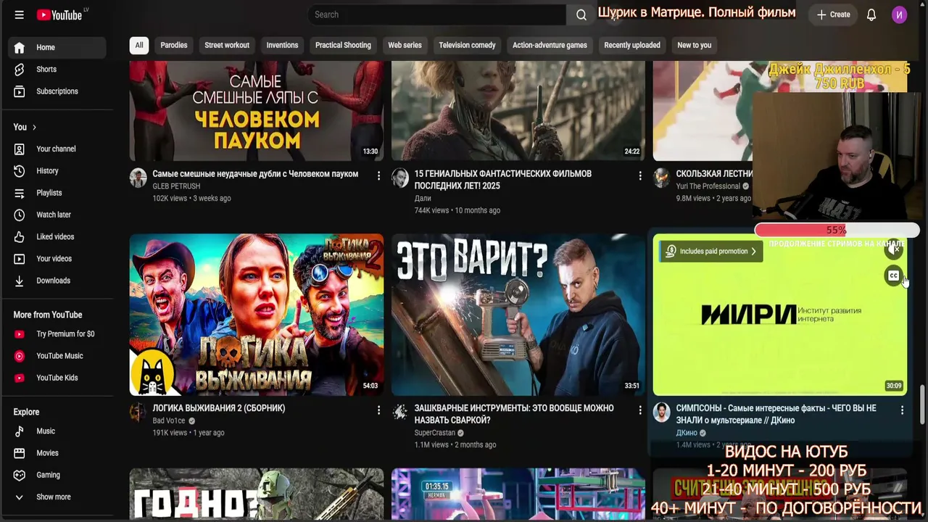Image resolution: width=928 pixels, height=522 pixels.
Task: Open Includes paid promotion notice
Action: [710, 252]
